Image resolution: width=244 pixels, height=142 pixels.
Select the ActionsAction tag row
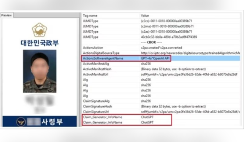click(x=93, y=48)
